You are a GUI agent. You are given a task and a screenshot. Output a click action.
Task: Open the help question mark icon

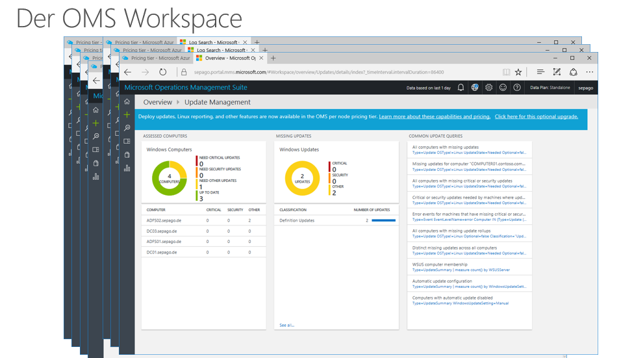click(x=517, y=88)
